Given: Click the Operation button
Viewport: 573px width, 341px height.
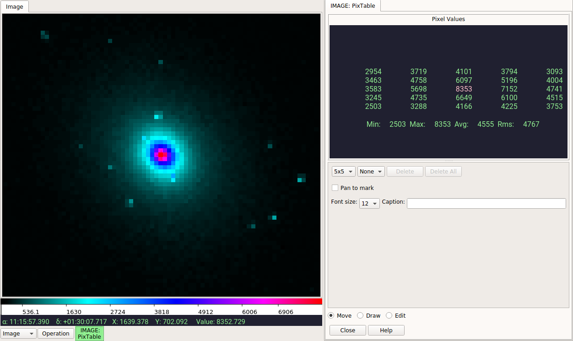Looking at the screenshot, I should (x=56, y=334).
